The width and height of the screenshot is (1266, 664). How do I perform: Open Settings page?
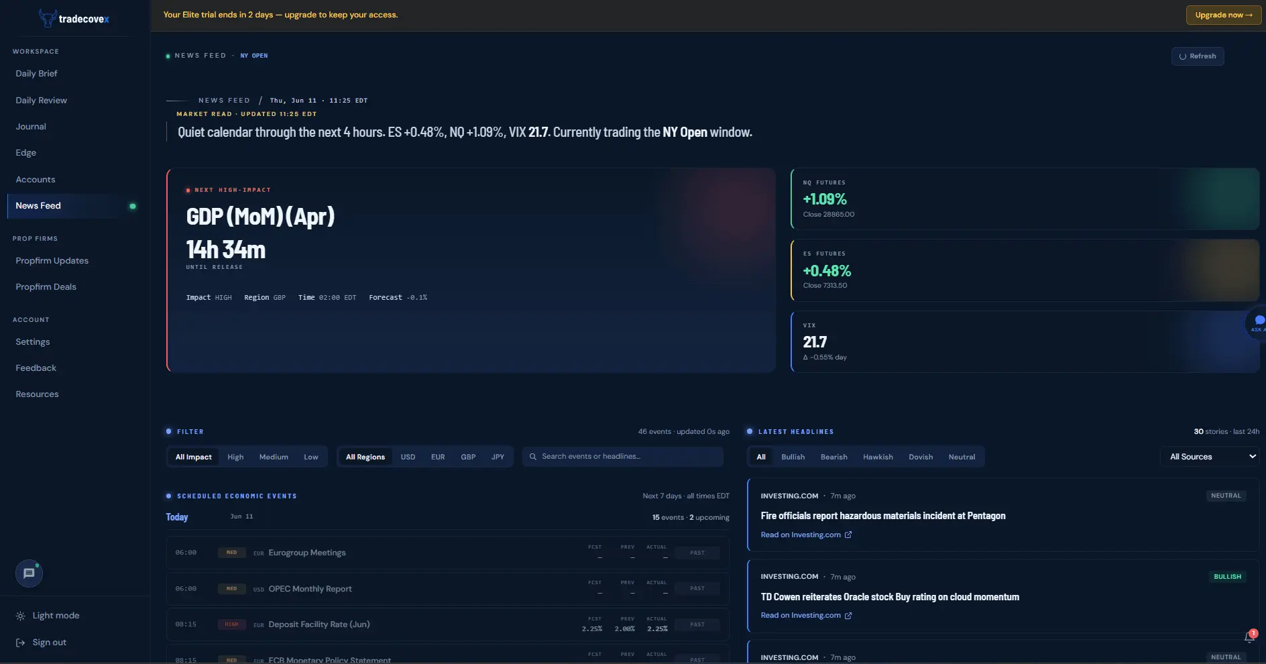33,341
